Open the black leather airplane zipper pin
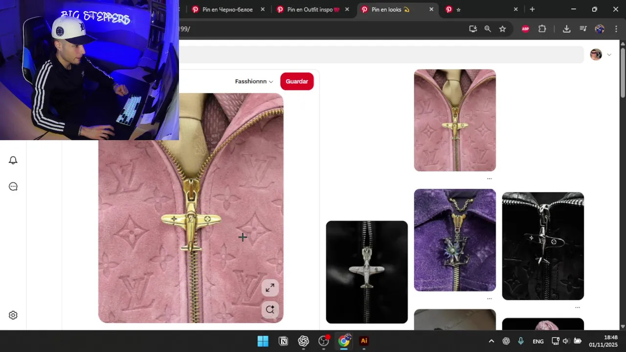Image resolution: width=626 pixels, height=352 pixels. pos(543,246)
